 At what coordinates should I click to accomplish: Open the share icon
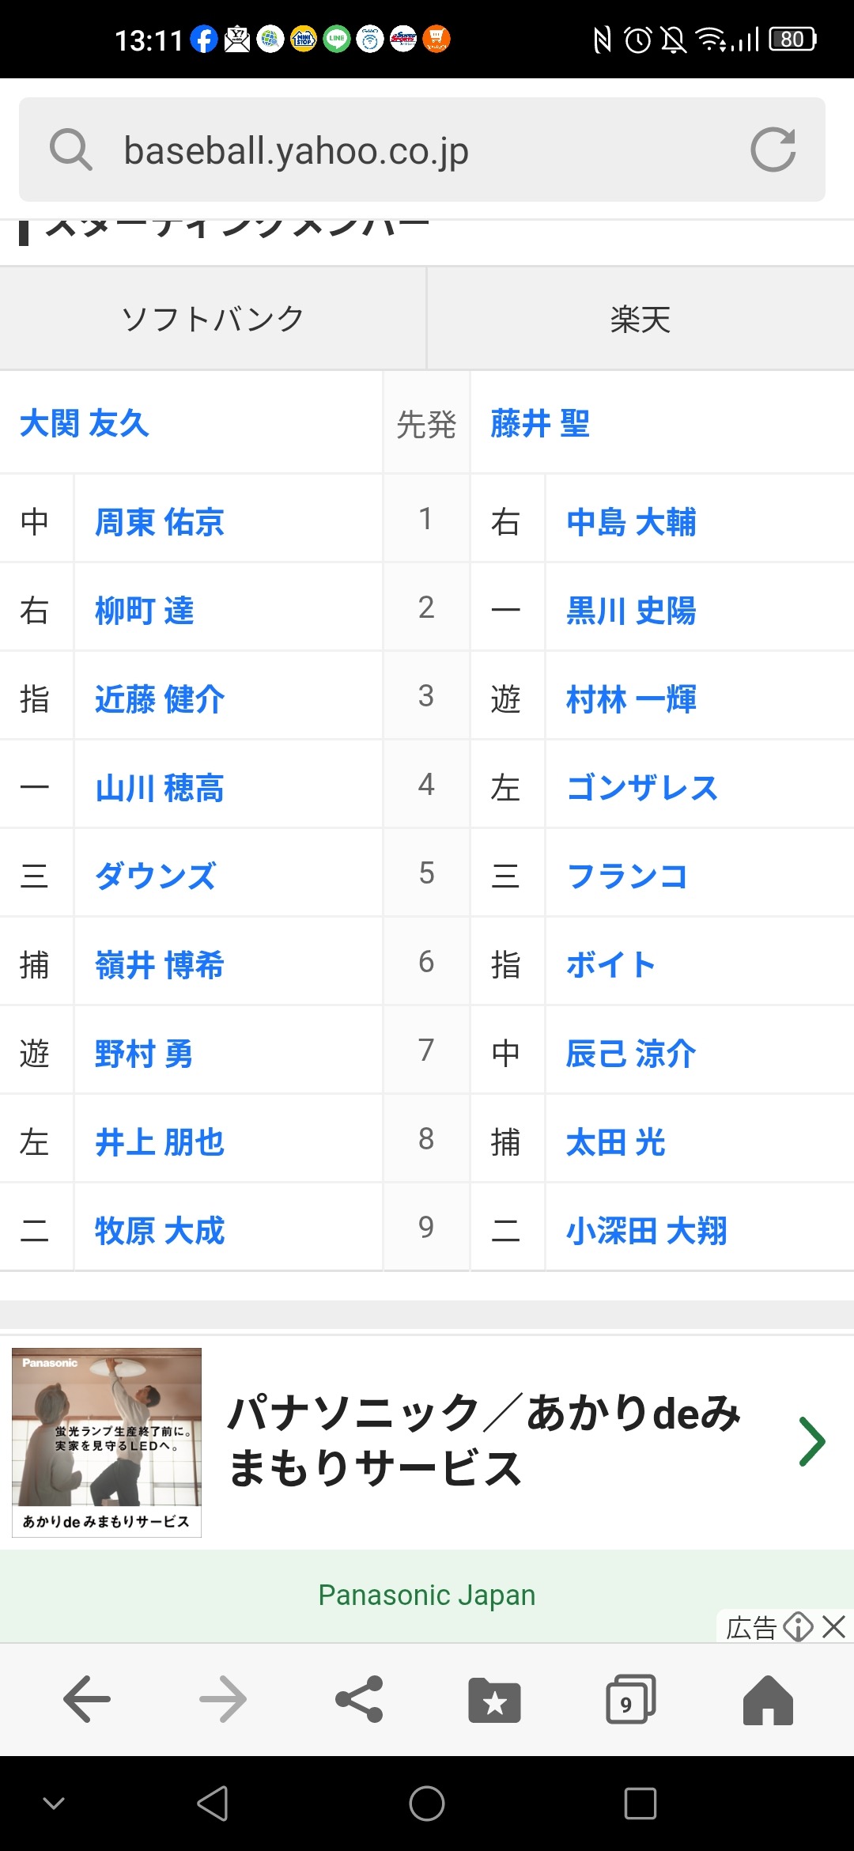(x=359, y=1699)
